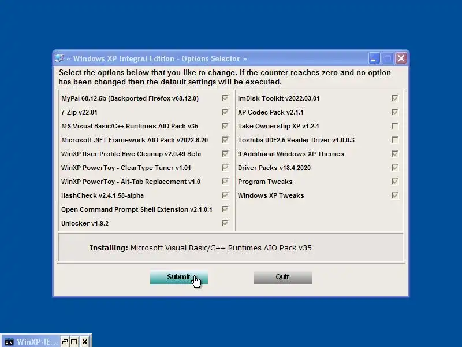Toggle XP Codec Pack v2.1.1 checkbox
The height and width of the screenshot is (347, 462).
(x=395, y=112)
